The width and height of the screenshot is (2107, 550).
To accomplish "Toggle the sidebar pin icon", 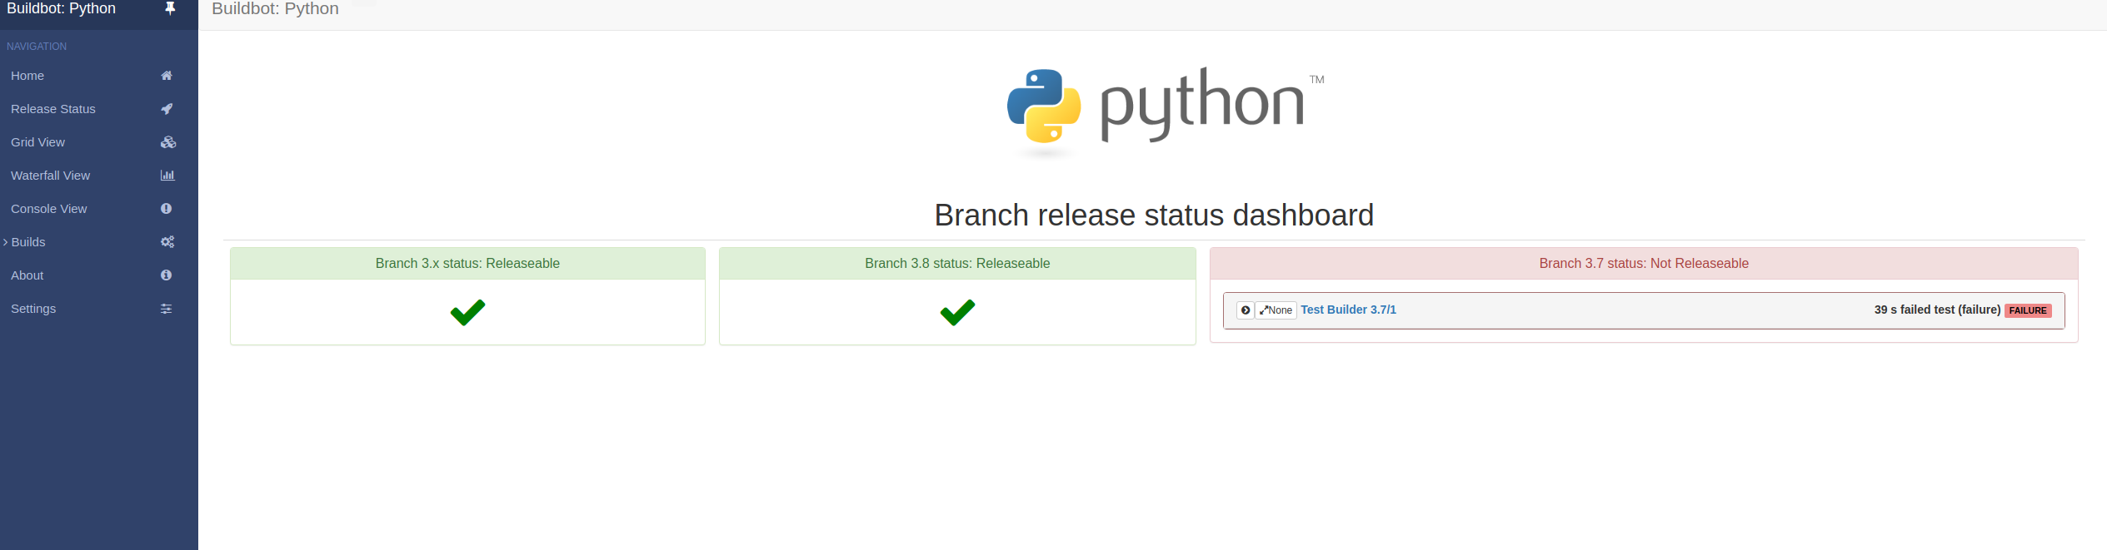I will pyautogui.click(x=170, y=8).
